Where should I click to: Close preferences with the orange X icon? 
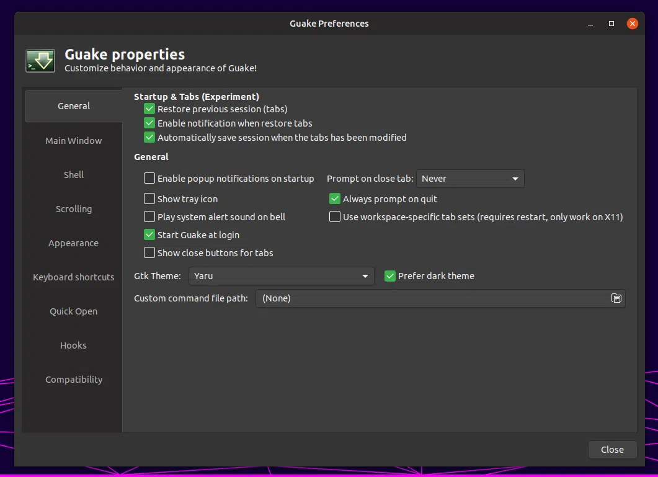coord(633,24)
